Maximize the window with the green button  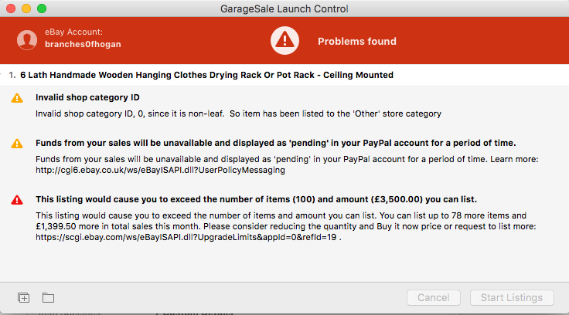(42, 8)
